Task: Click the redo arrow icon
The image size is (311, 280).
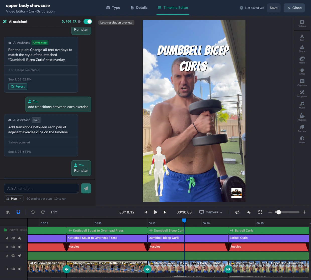Action: pyautogui.click(x=43, y=212)
